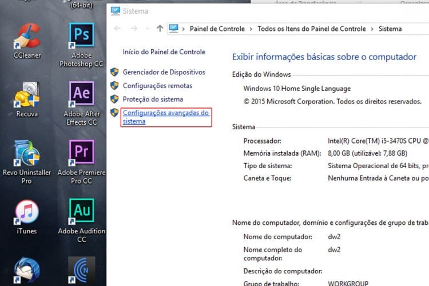
Task: Go up one level with up arrow
Action: point(160,29)
